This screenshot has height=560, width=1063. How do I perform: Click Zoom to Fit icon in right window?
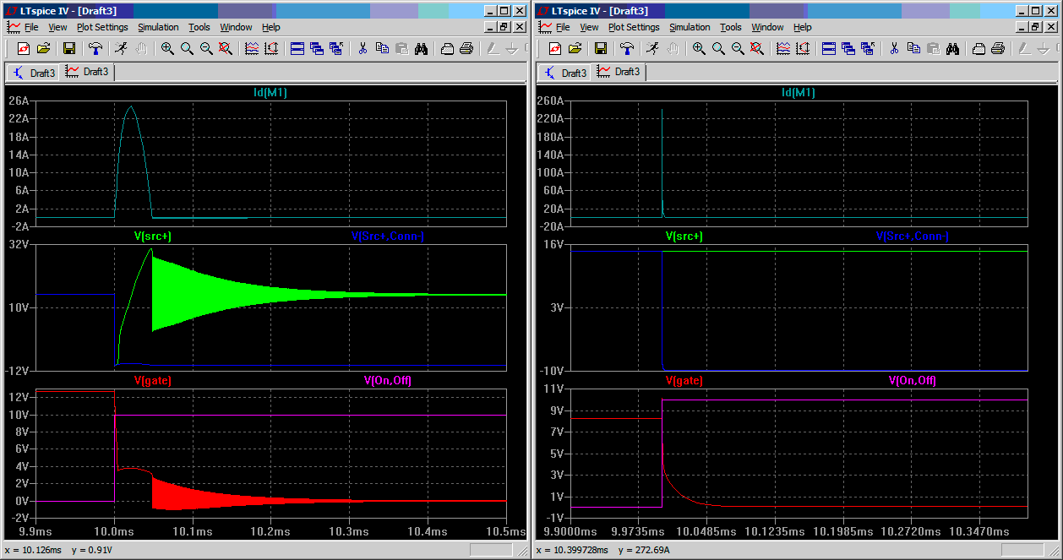coord(757,48)
